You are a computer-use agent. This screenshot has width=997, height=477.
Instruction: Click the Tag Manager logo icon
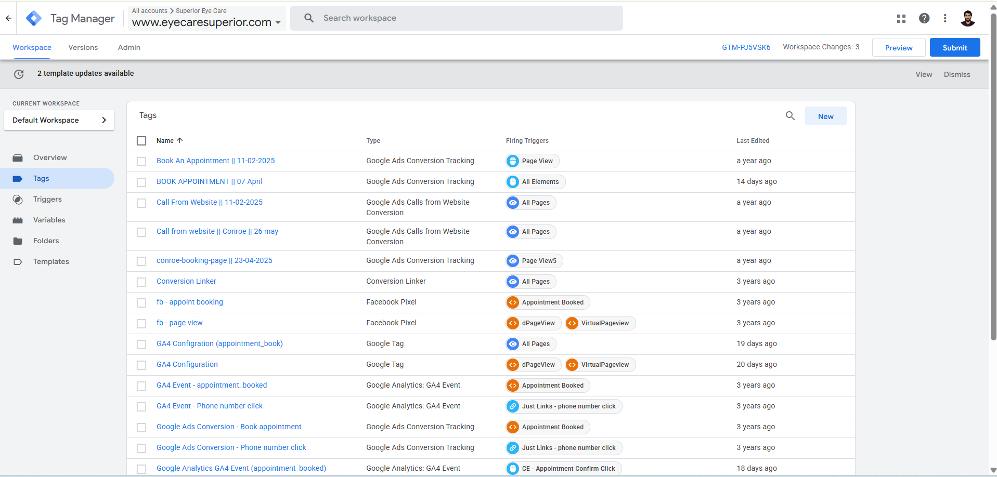(34, 19)
